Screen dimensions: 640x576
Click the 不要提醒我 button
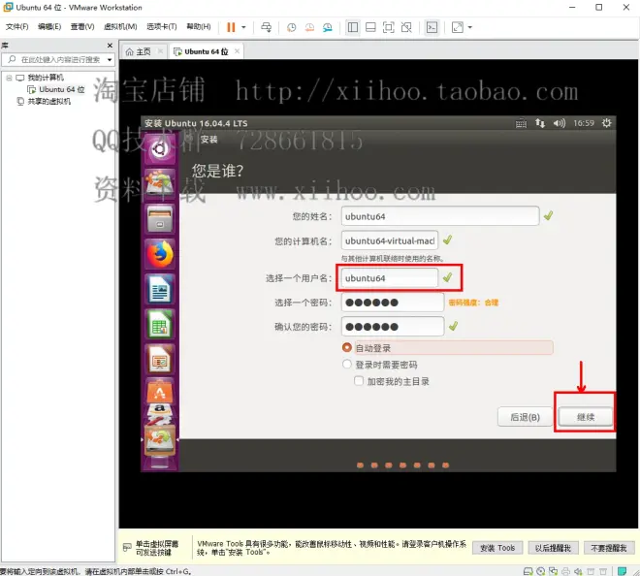(609, 548)
